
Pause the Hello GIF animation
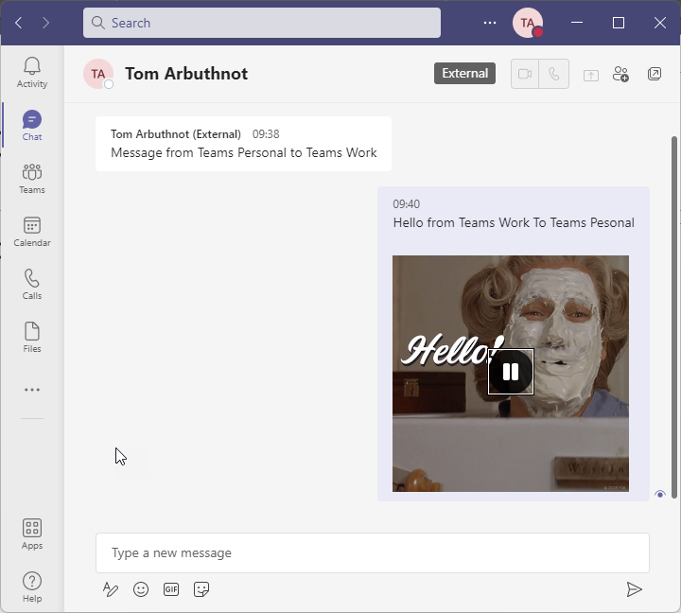[x=511, y=372]
